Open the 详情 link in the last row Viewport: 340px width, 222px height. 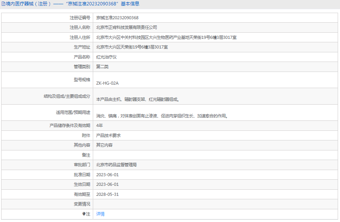[x=100, y=214]
